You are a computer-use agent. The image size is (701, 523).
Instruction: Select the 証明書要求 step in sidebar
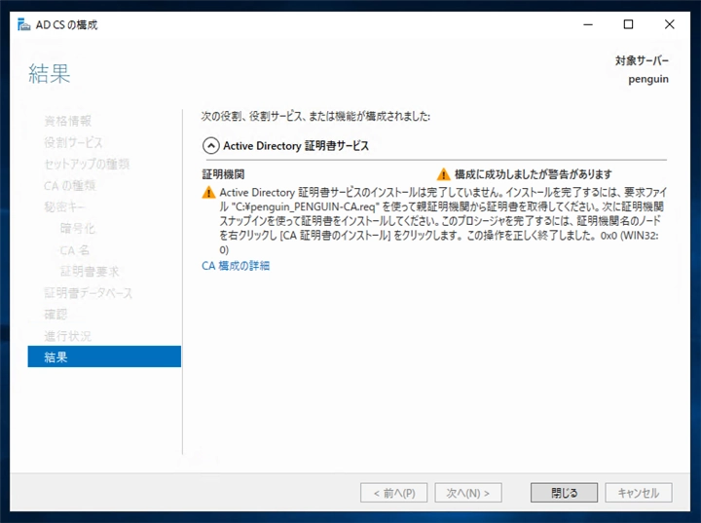(x=90, y=271)
